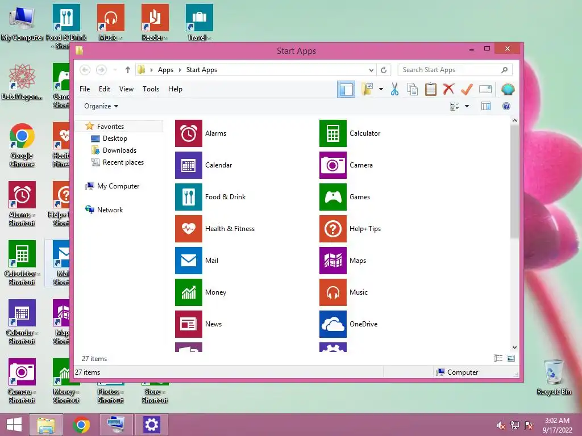The height and width of the screenshot is (436, 582).
Task: Open the Games app tile
Action: (x=333, y=197)
